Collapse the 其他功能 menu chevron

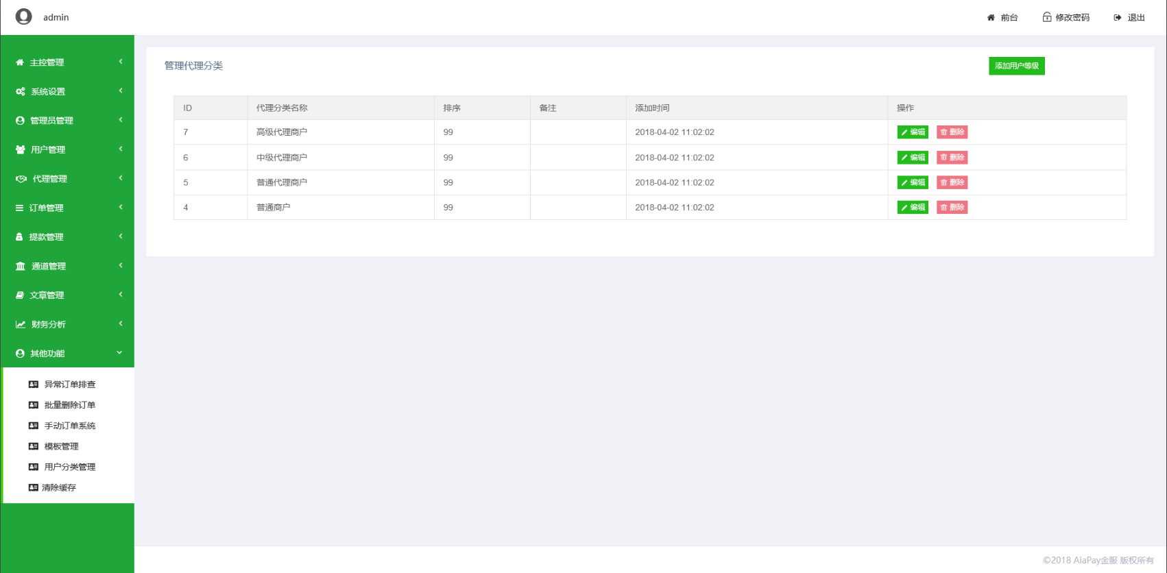coord(120,353)
